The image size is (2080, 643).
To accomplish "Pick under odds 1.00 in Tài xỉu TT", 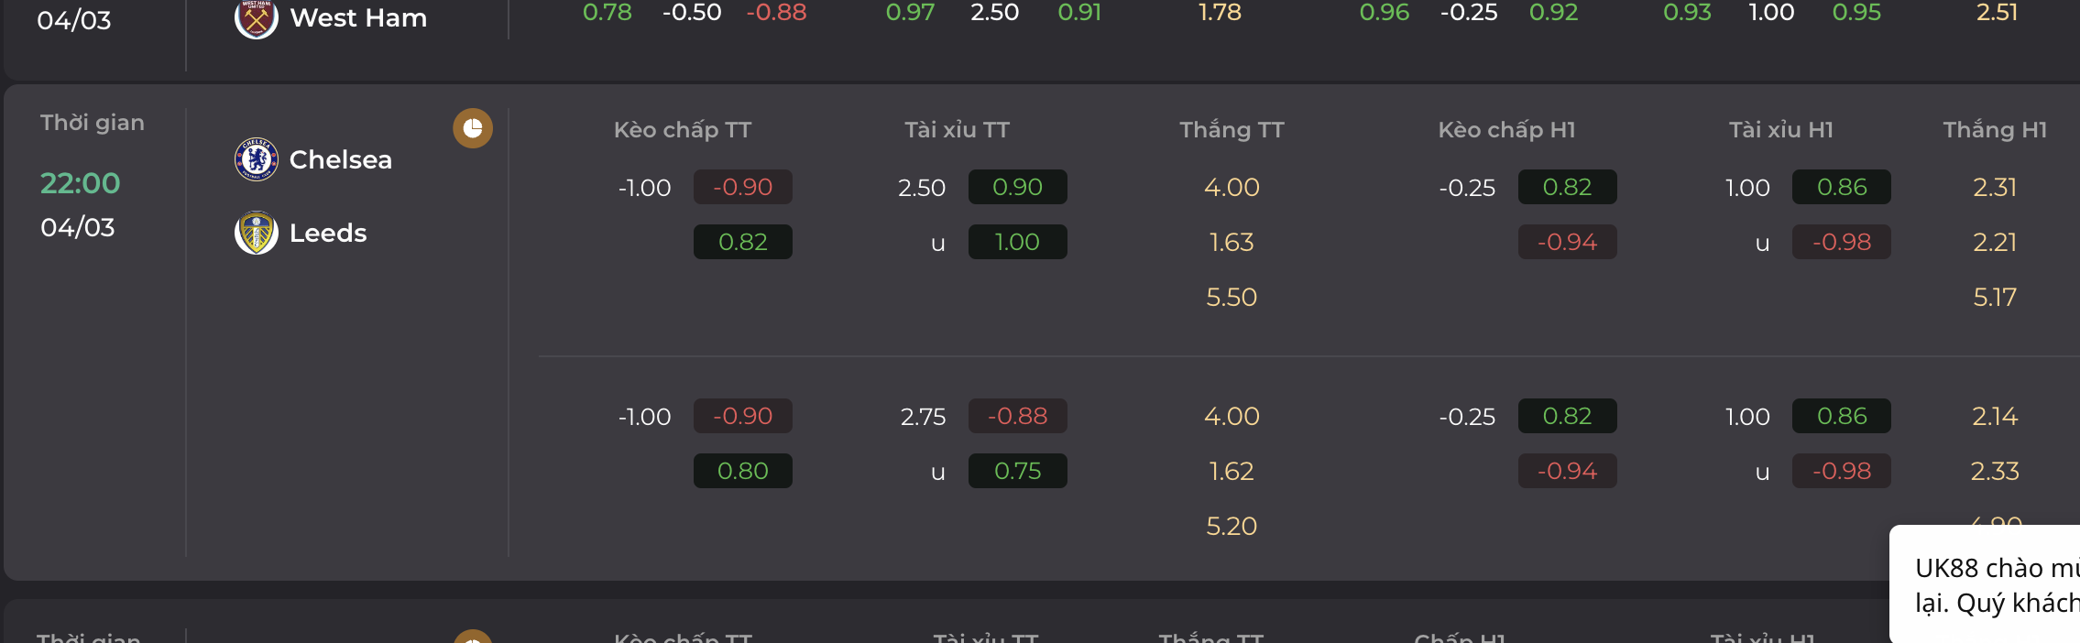I will point(1018,242).
